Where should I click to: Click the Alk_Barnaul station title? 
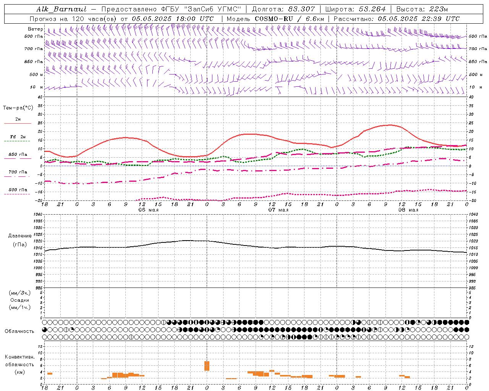[x=62, y=9]
